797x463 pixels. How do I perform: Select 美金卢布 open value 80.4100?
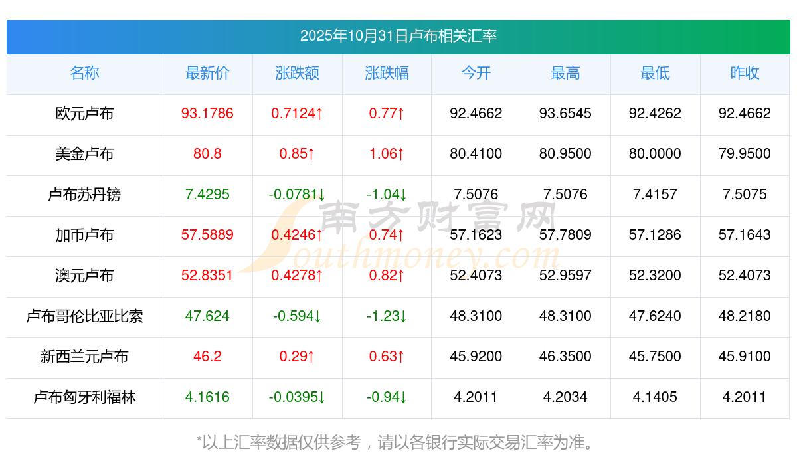[x=476, y=154]
